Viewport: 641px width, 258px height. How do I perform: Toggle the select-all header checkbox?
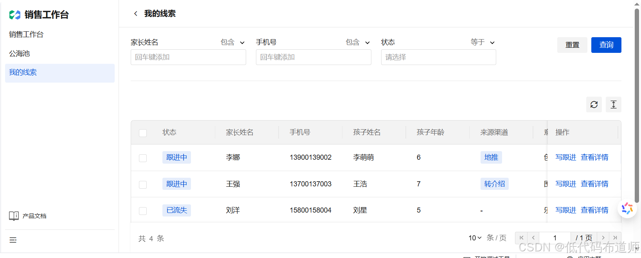[x=143, y=133]
